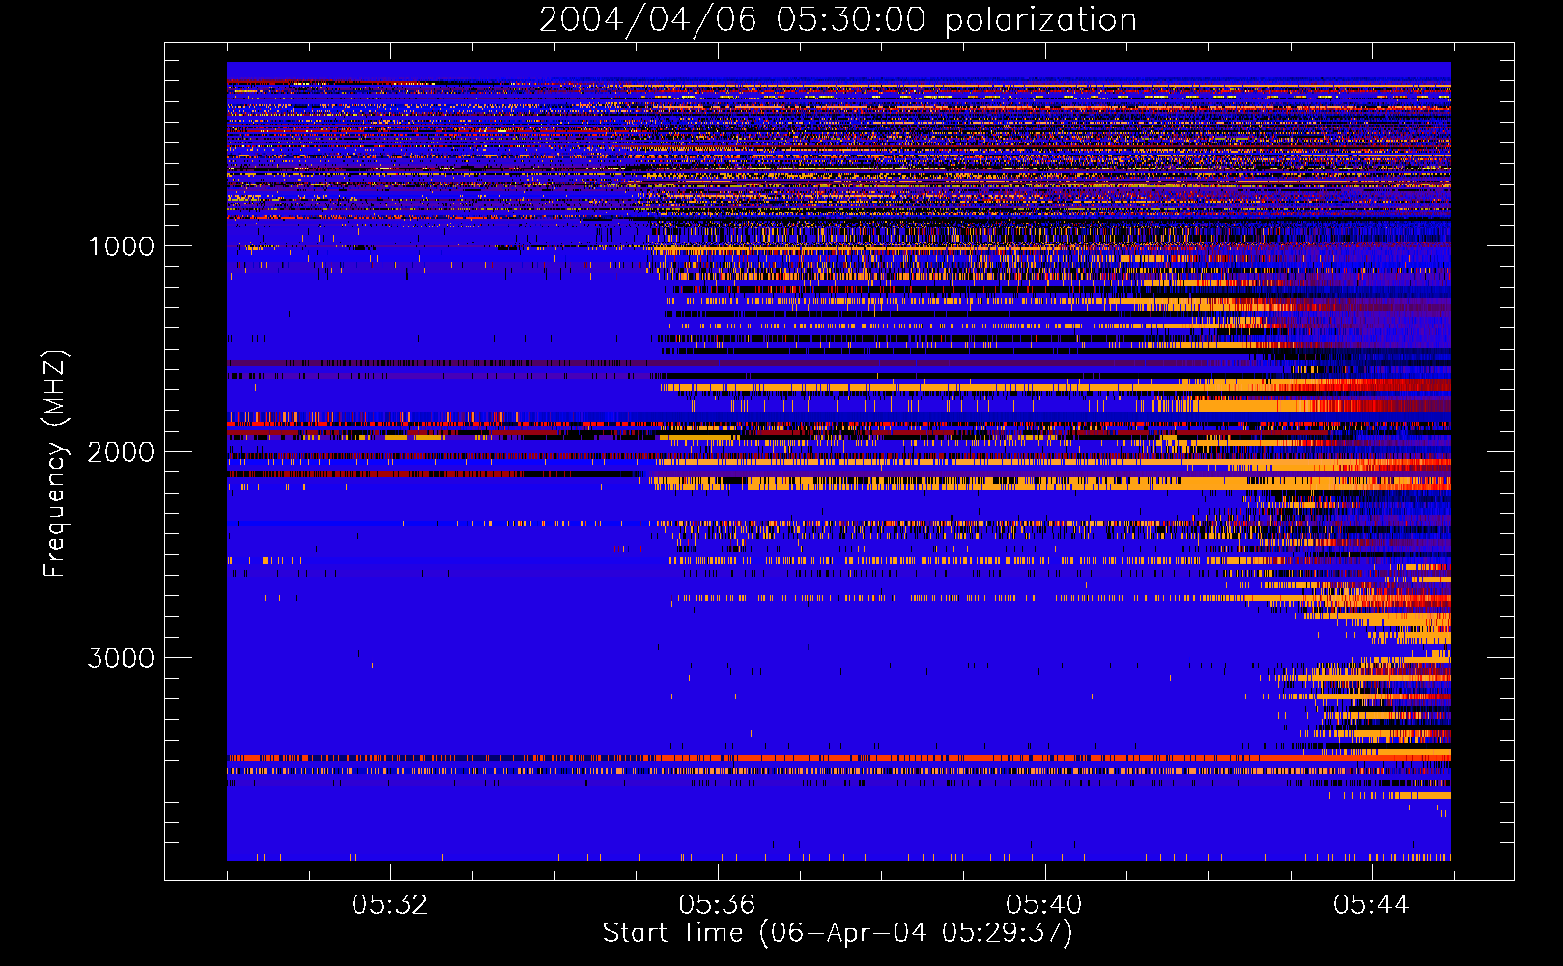Image resolution: width=1563 pixels, height=966 pixels.
Task: Click the 05:44 time tick label
Action: click(x=1372, y=905)
